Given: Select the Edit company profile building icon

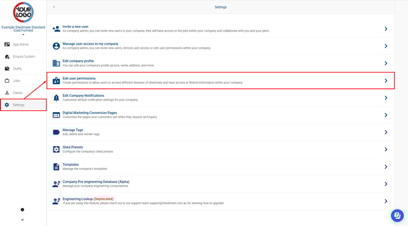Looking at the screenshot, I should coord(56,63).
